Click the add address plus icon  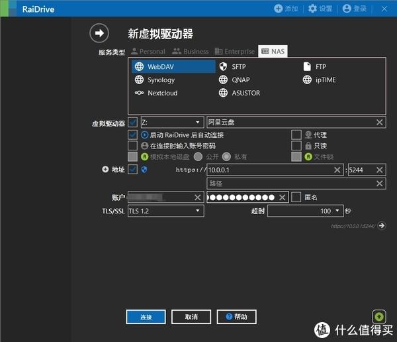(105, 169)
